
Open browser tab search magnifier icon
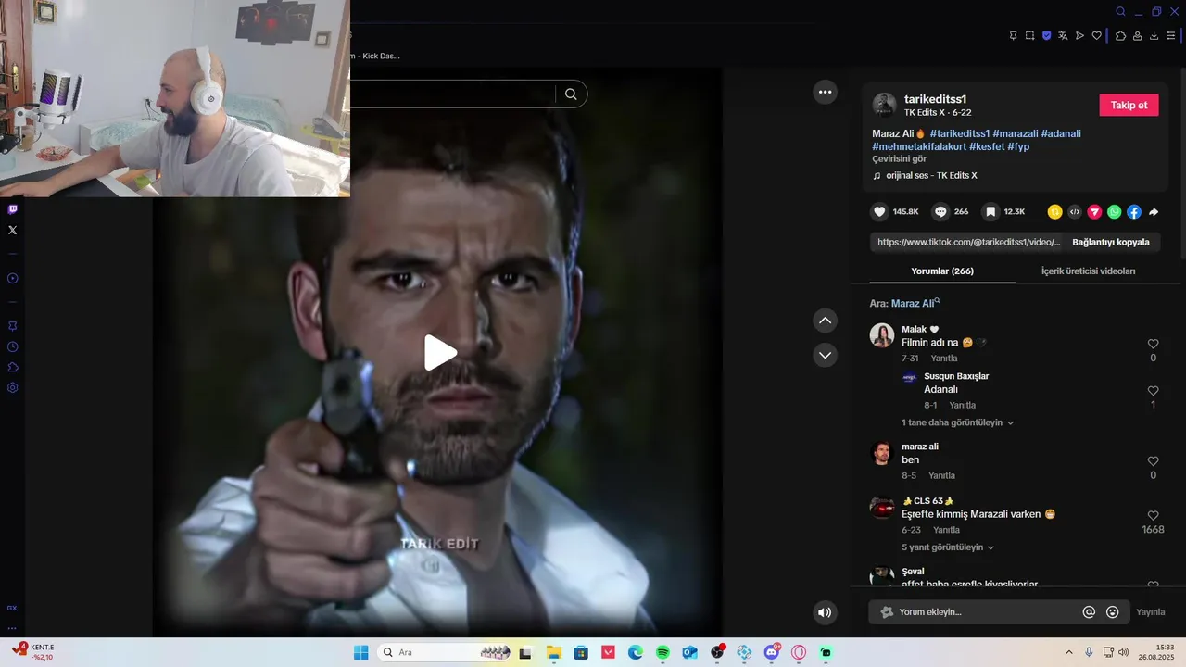click(1120, 12)
